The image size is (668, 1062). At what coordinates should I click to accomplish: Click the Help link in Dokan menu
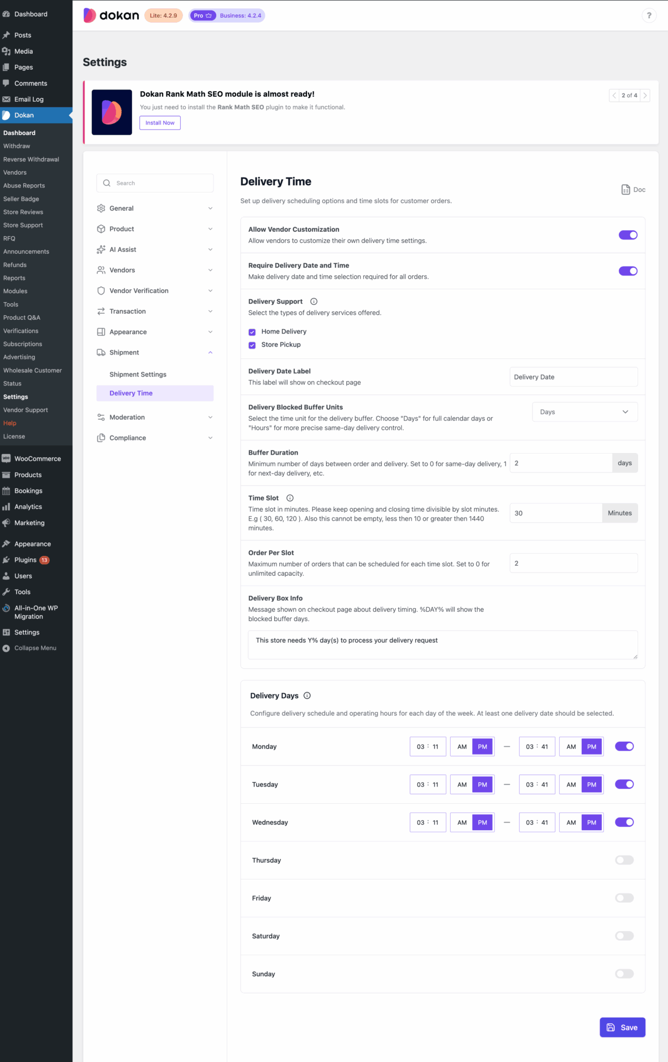(10, 423)
